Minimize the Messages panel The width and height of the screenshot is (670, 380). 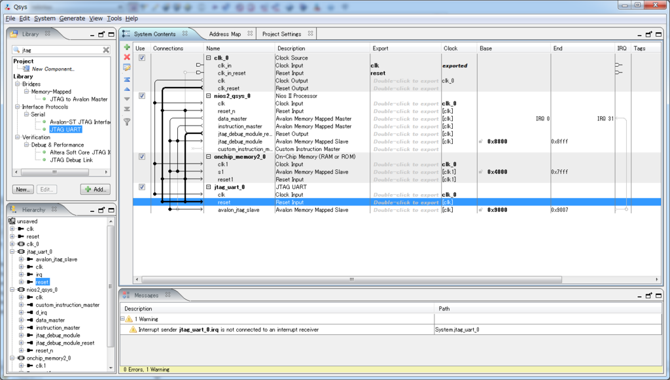point(640,296)
